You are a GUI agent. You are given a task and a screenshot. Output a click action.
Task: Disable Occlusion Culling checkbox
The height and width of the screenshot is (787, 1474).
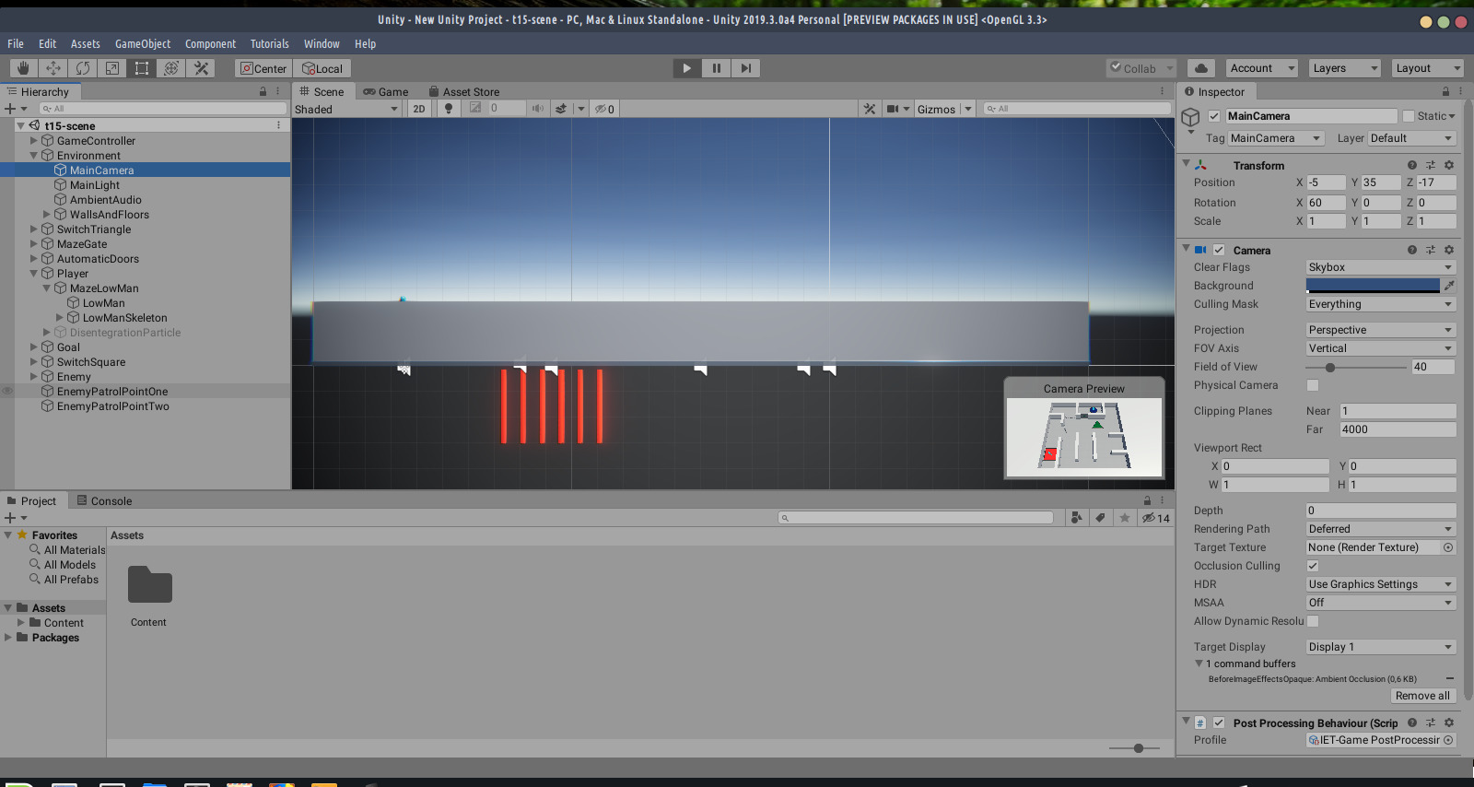1313,566
